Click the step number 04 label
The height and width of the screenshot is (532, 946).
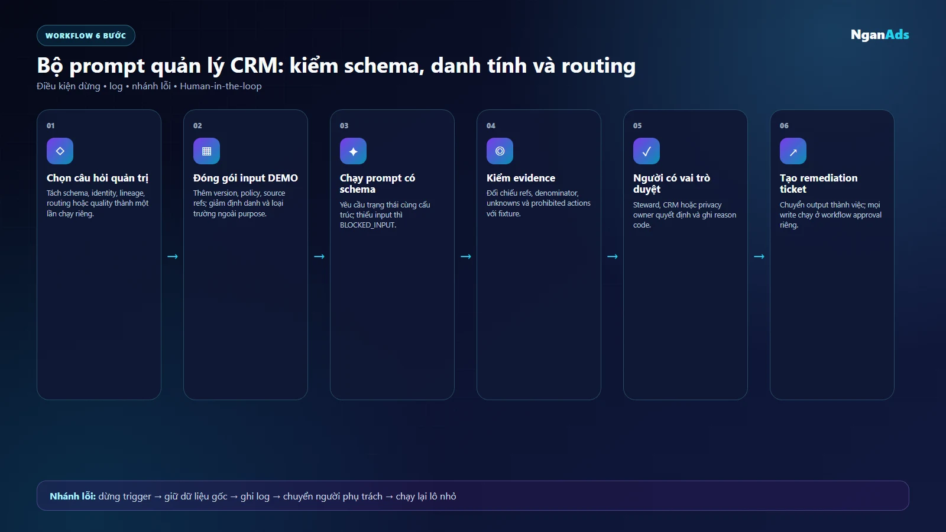point(491,126)
